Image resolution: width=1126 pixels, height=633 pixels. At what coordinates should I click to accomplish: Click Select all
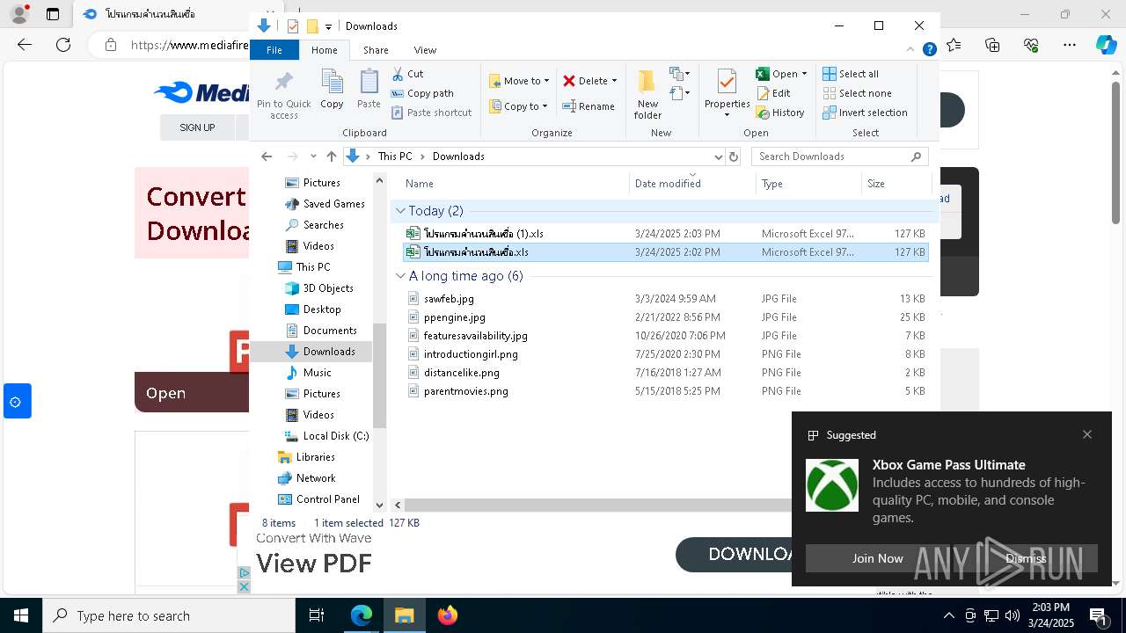pos(850,74)
